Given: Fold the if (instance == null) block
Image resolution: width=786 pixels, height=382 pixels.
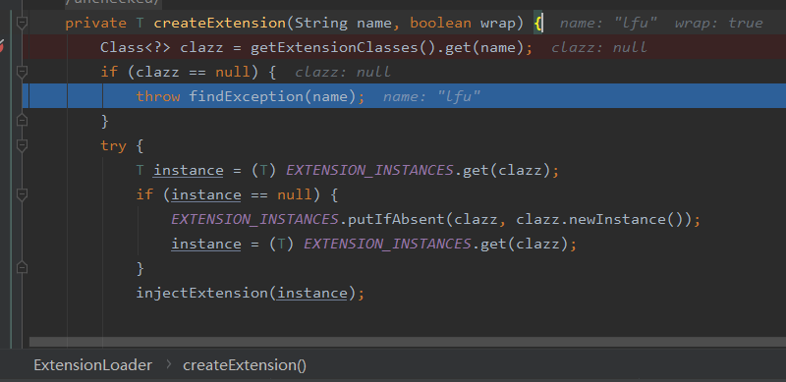Looking at the screenshot, I should pyautogui.click(x=22, y=194).
